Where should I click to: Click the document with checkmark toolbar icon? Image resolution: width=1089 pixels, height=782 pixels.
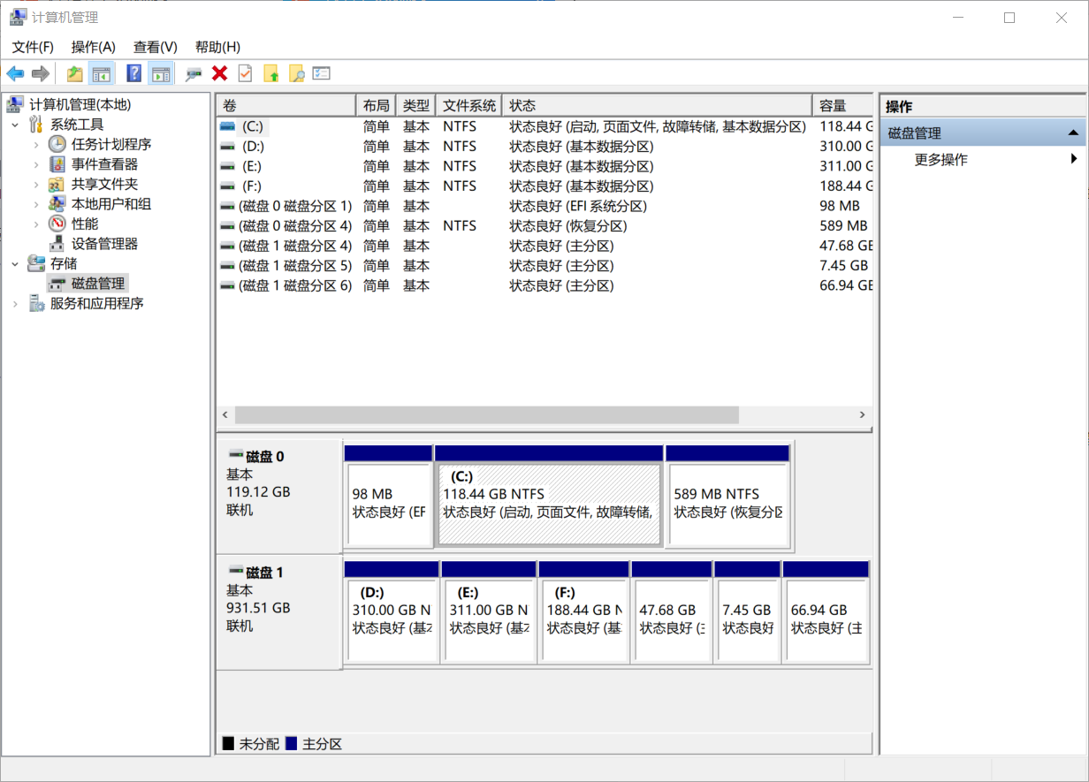tap(245, 73)
